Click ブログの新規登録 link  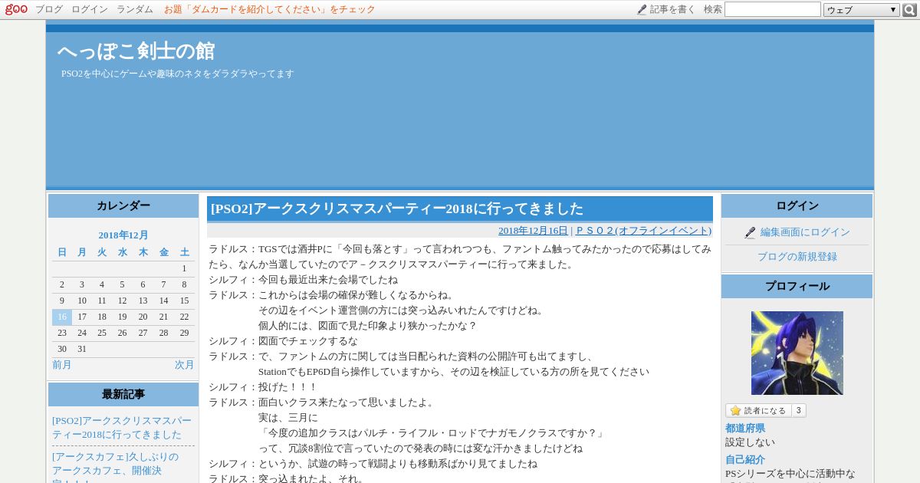point(797,257)
